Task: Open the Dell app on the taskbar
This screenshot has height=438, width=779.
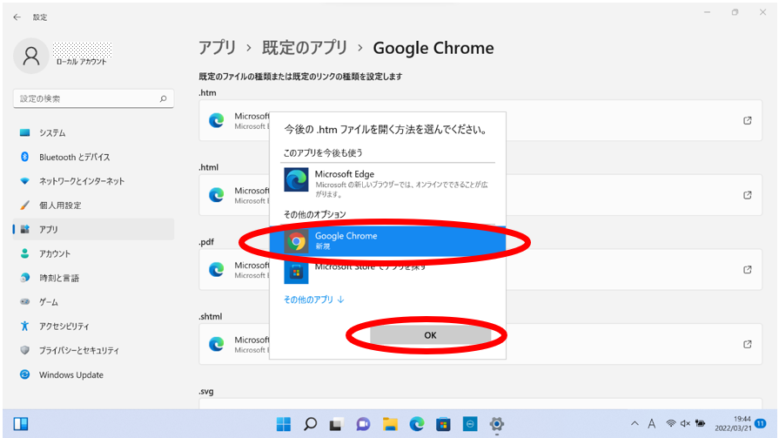Action: pyautogui.click(x=470, y=424)
